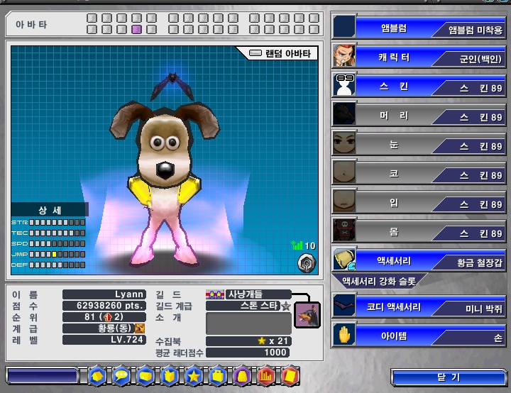
Task: Open the yellow star hexagon icon
Action: [x=194, y=377]
